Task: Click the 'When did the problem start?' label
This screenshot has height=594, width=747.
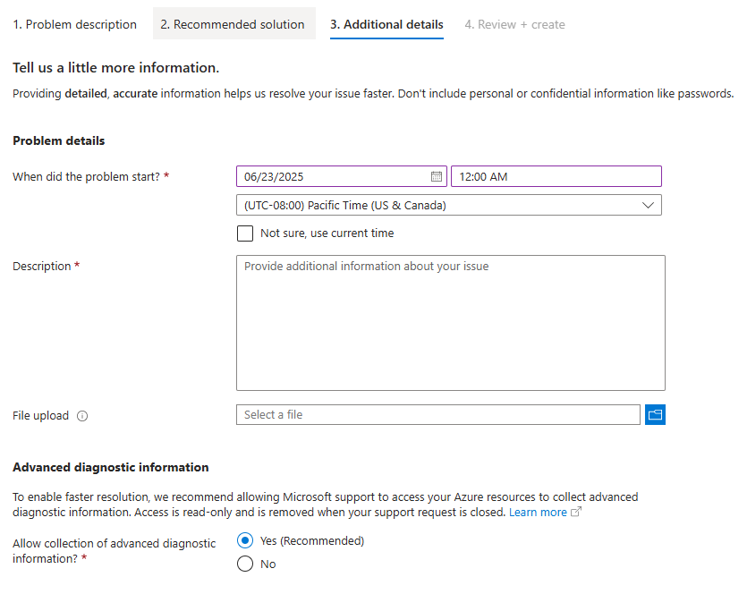Action: coord(86,177)
